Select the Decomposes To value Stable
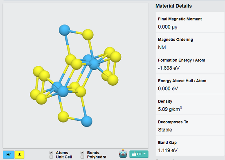The height and width of the screenshot is (160, 225). click(x=165, y=130)
